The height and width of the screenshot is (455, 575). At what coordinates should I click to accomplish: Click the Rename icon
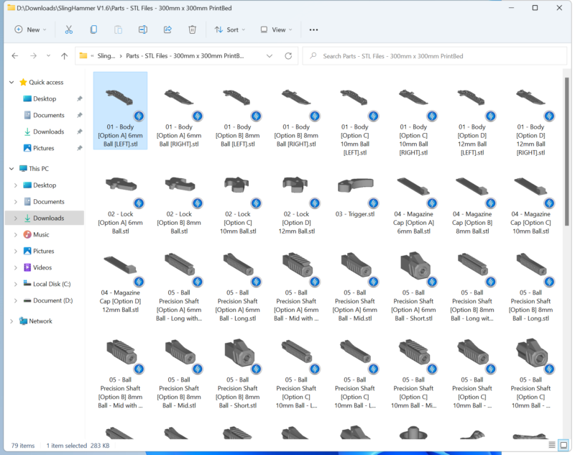142,29
